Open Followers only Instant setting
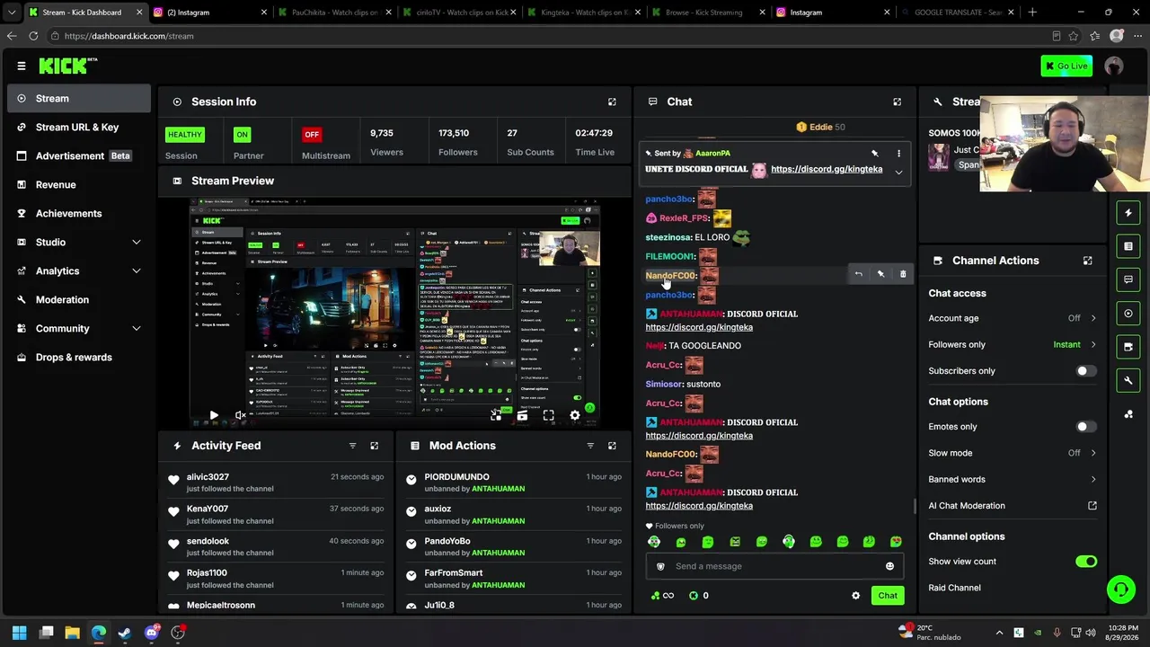This screenshot has width=1150, height=647. click(x=1013, y=345)
